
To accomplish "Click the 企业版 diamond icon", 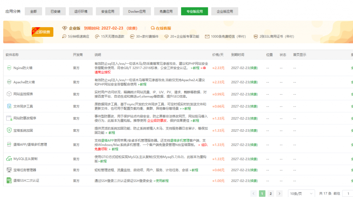I will [x=64, y=28].
